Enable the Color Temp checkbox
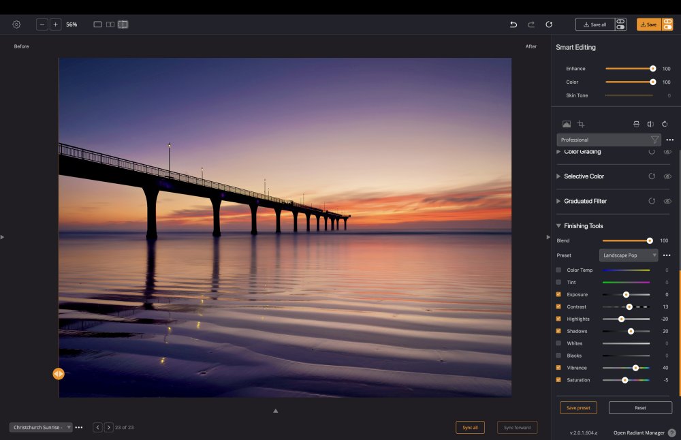This screenshot has width=681, height=440. (559, 270)
